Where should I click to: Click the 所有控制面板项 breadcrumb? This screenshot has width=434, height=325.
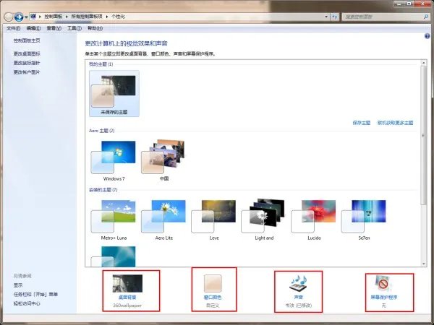tap(87, 17)
